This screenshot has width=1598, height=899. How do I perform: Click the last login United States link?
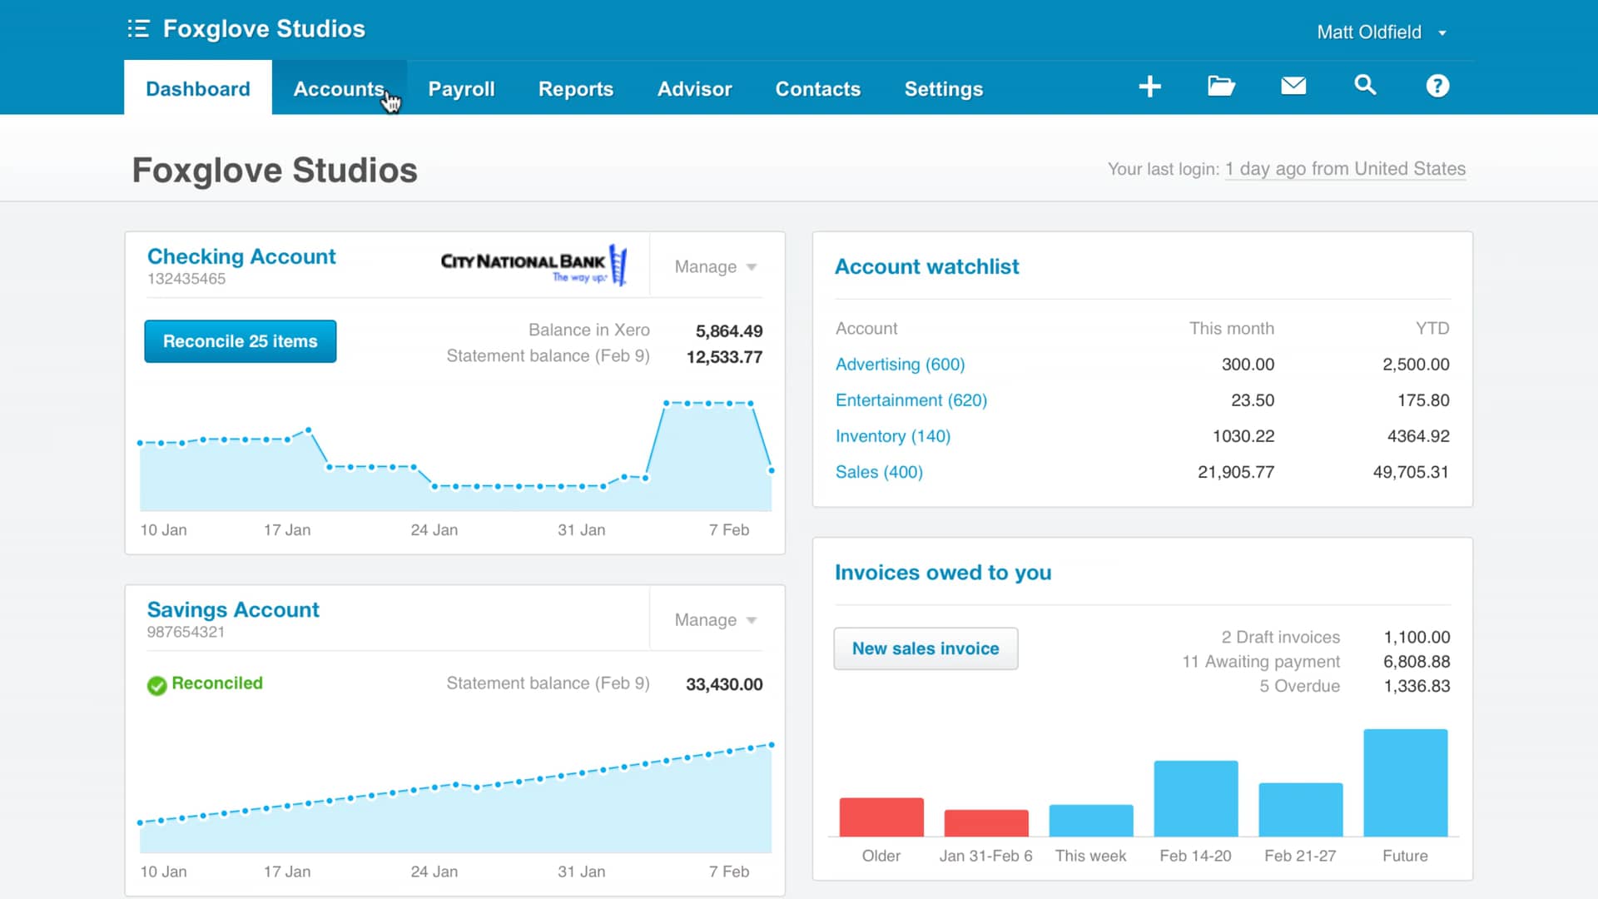pos(1345,169)
